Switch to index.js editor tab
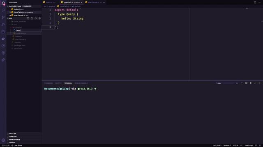This screenshot has height=147, width=263. [51, 2]
